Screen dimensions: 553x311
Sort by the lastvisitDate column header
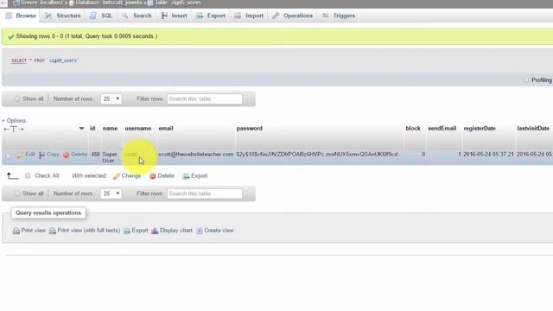point(533,129)
